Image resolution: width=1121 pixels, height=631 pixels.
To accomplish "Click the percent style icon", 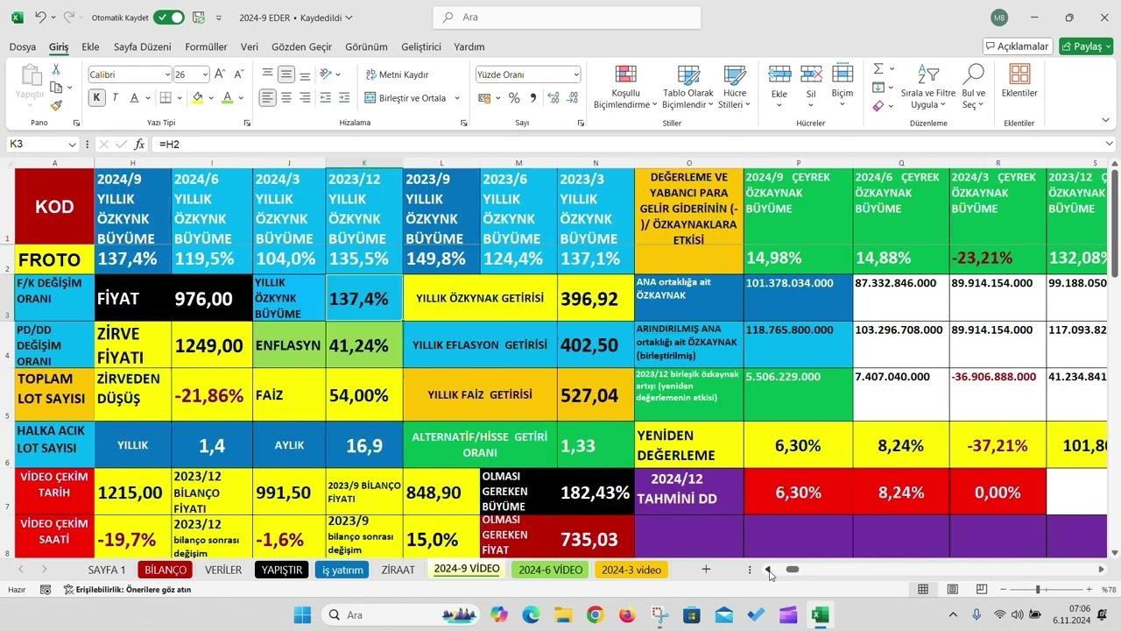I will click(x=514, y=98).
